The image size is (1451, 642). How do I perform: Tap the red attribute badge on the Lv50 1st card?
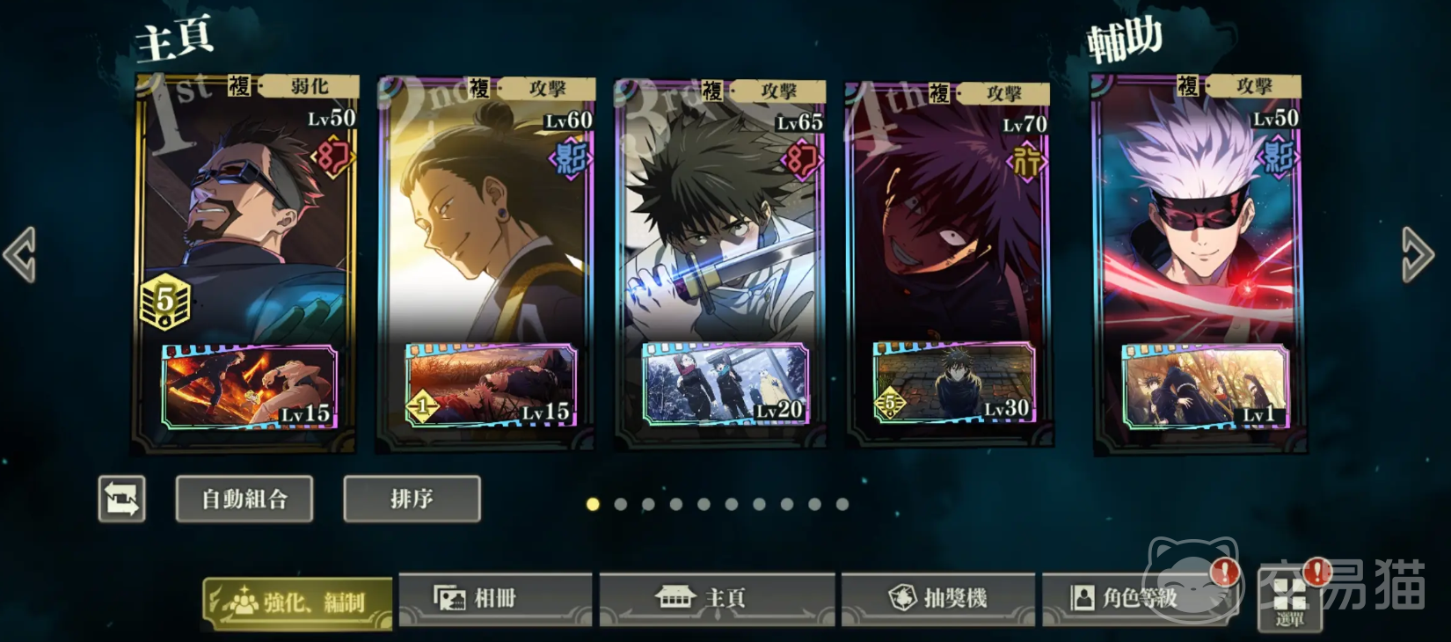pyautogui.click(x=332, y=157)
